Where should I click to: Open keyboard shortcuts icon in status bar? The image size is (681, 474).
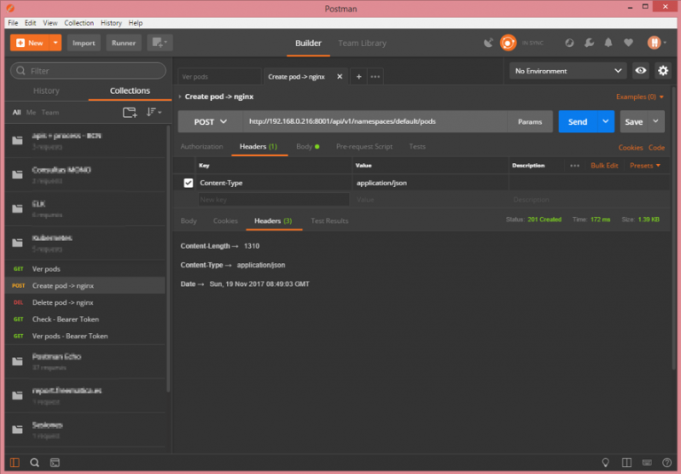(646, 462)
